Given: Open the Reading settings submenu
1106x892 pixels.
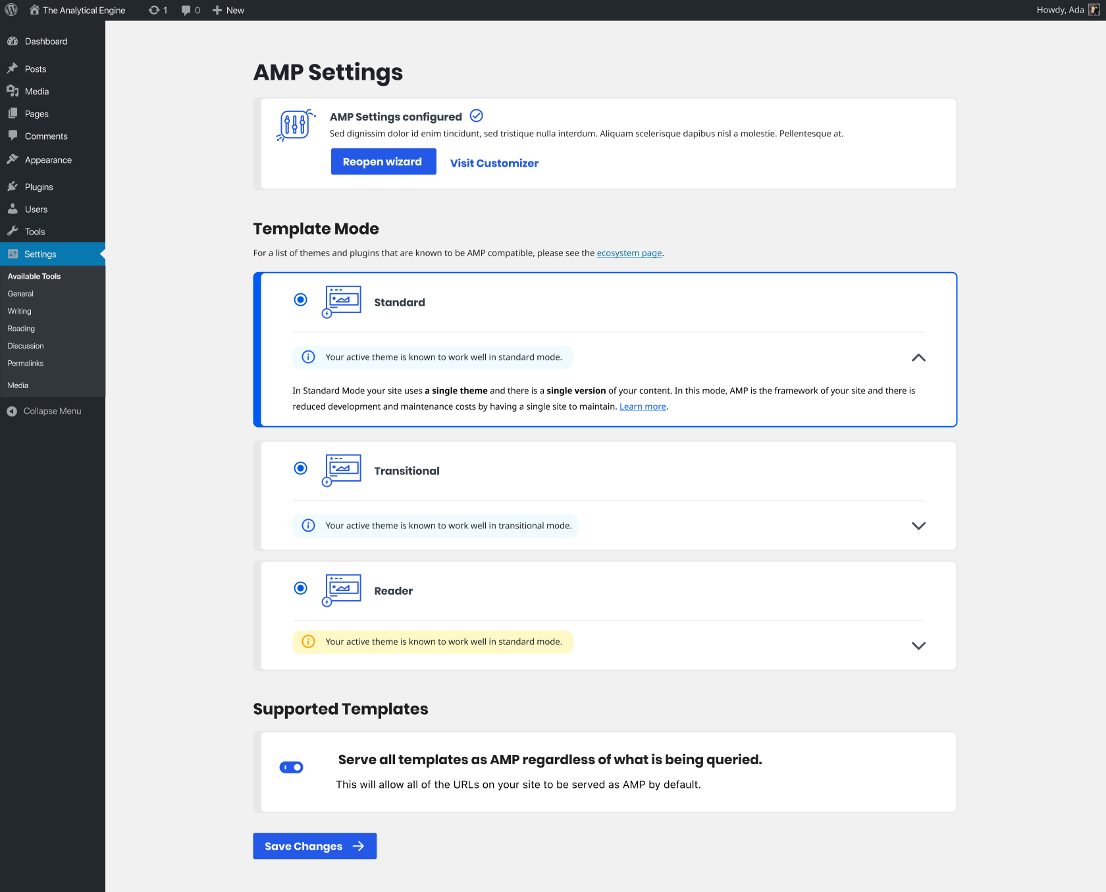Looking at the screenshot, I should tap(22, 329).
